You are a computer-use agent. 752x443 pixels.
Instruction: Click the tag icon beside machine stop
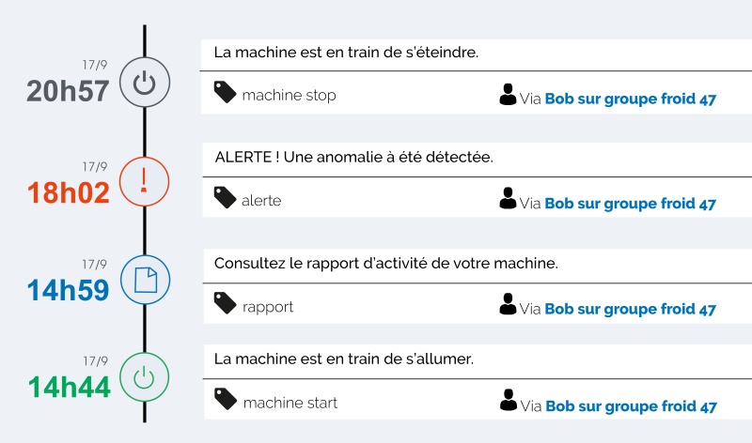pos(225,91)
